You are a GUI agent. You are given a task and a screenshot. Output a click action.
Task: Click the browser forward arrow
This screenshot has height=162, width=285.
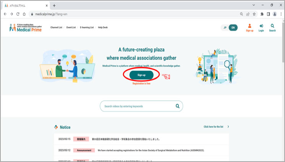pyautogui.click(x=11, y=14)
